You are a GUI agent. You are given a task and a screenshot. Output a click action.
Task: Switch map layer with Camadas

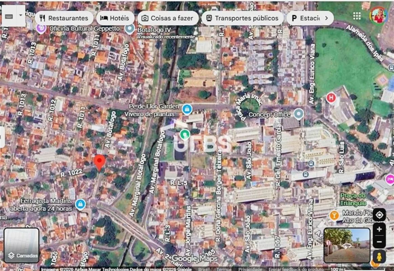pyautogui.click(x=22, y=245)
